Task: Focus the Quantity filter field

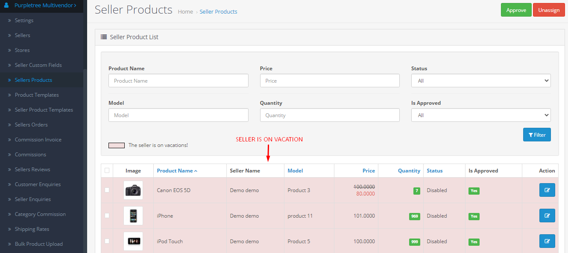Action: coord(330,115)
